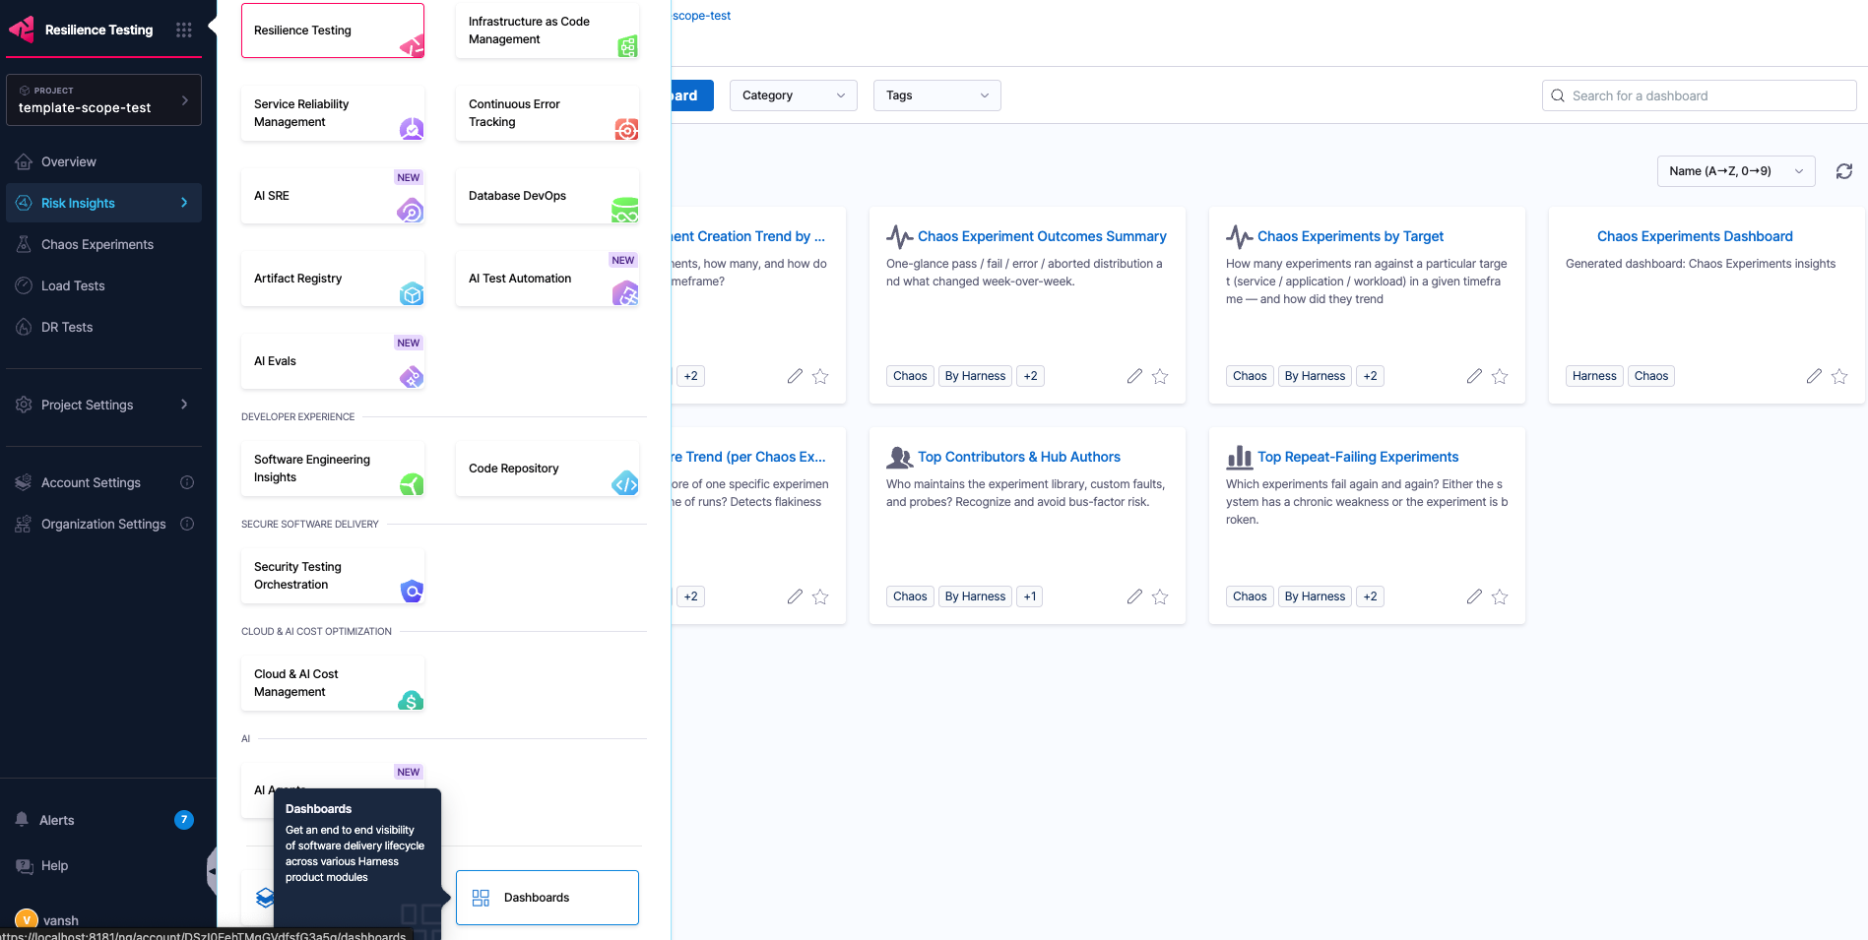The image size is (1868, 940).
Task: Expand Risk Insights submenu chevron
Action: [x=184, y=203]
